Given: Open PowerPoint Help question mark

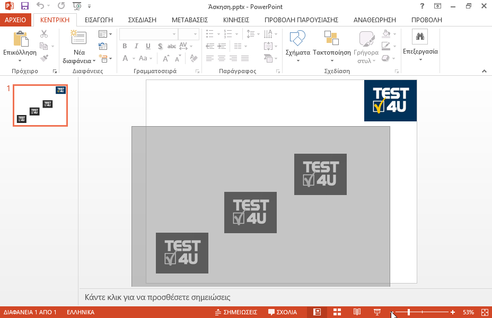Looking at the screenshot, I should (422, 6).
